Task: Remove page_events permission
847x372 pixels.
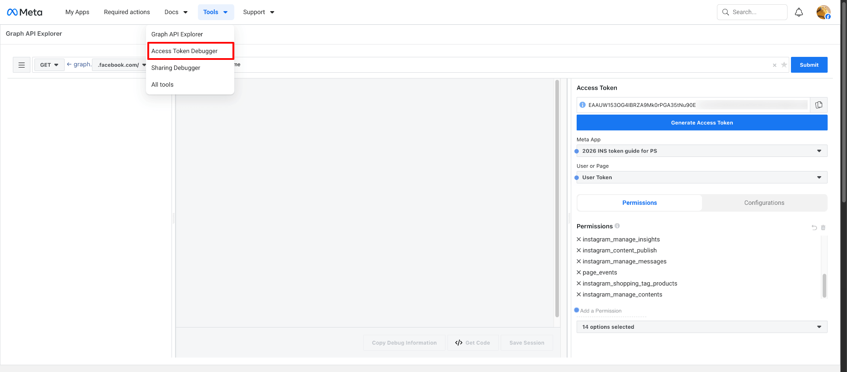Action: click(x=579, y=272)
